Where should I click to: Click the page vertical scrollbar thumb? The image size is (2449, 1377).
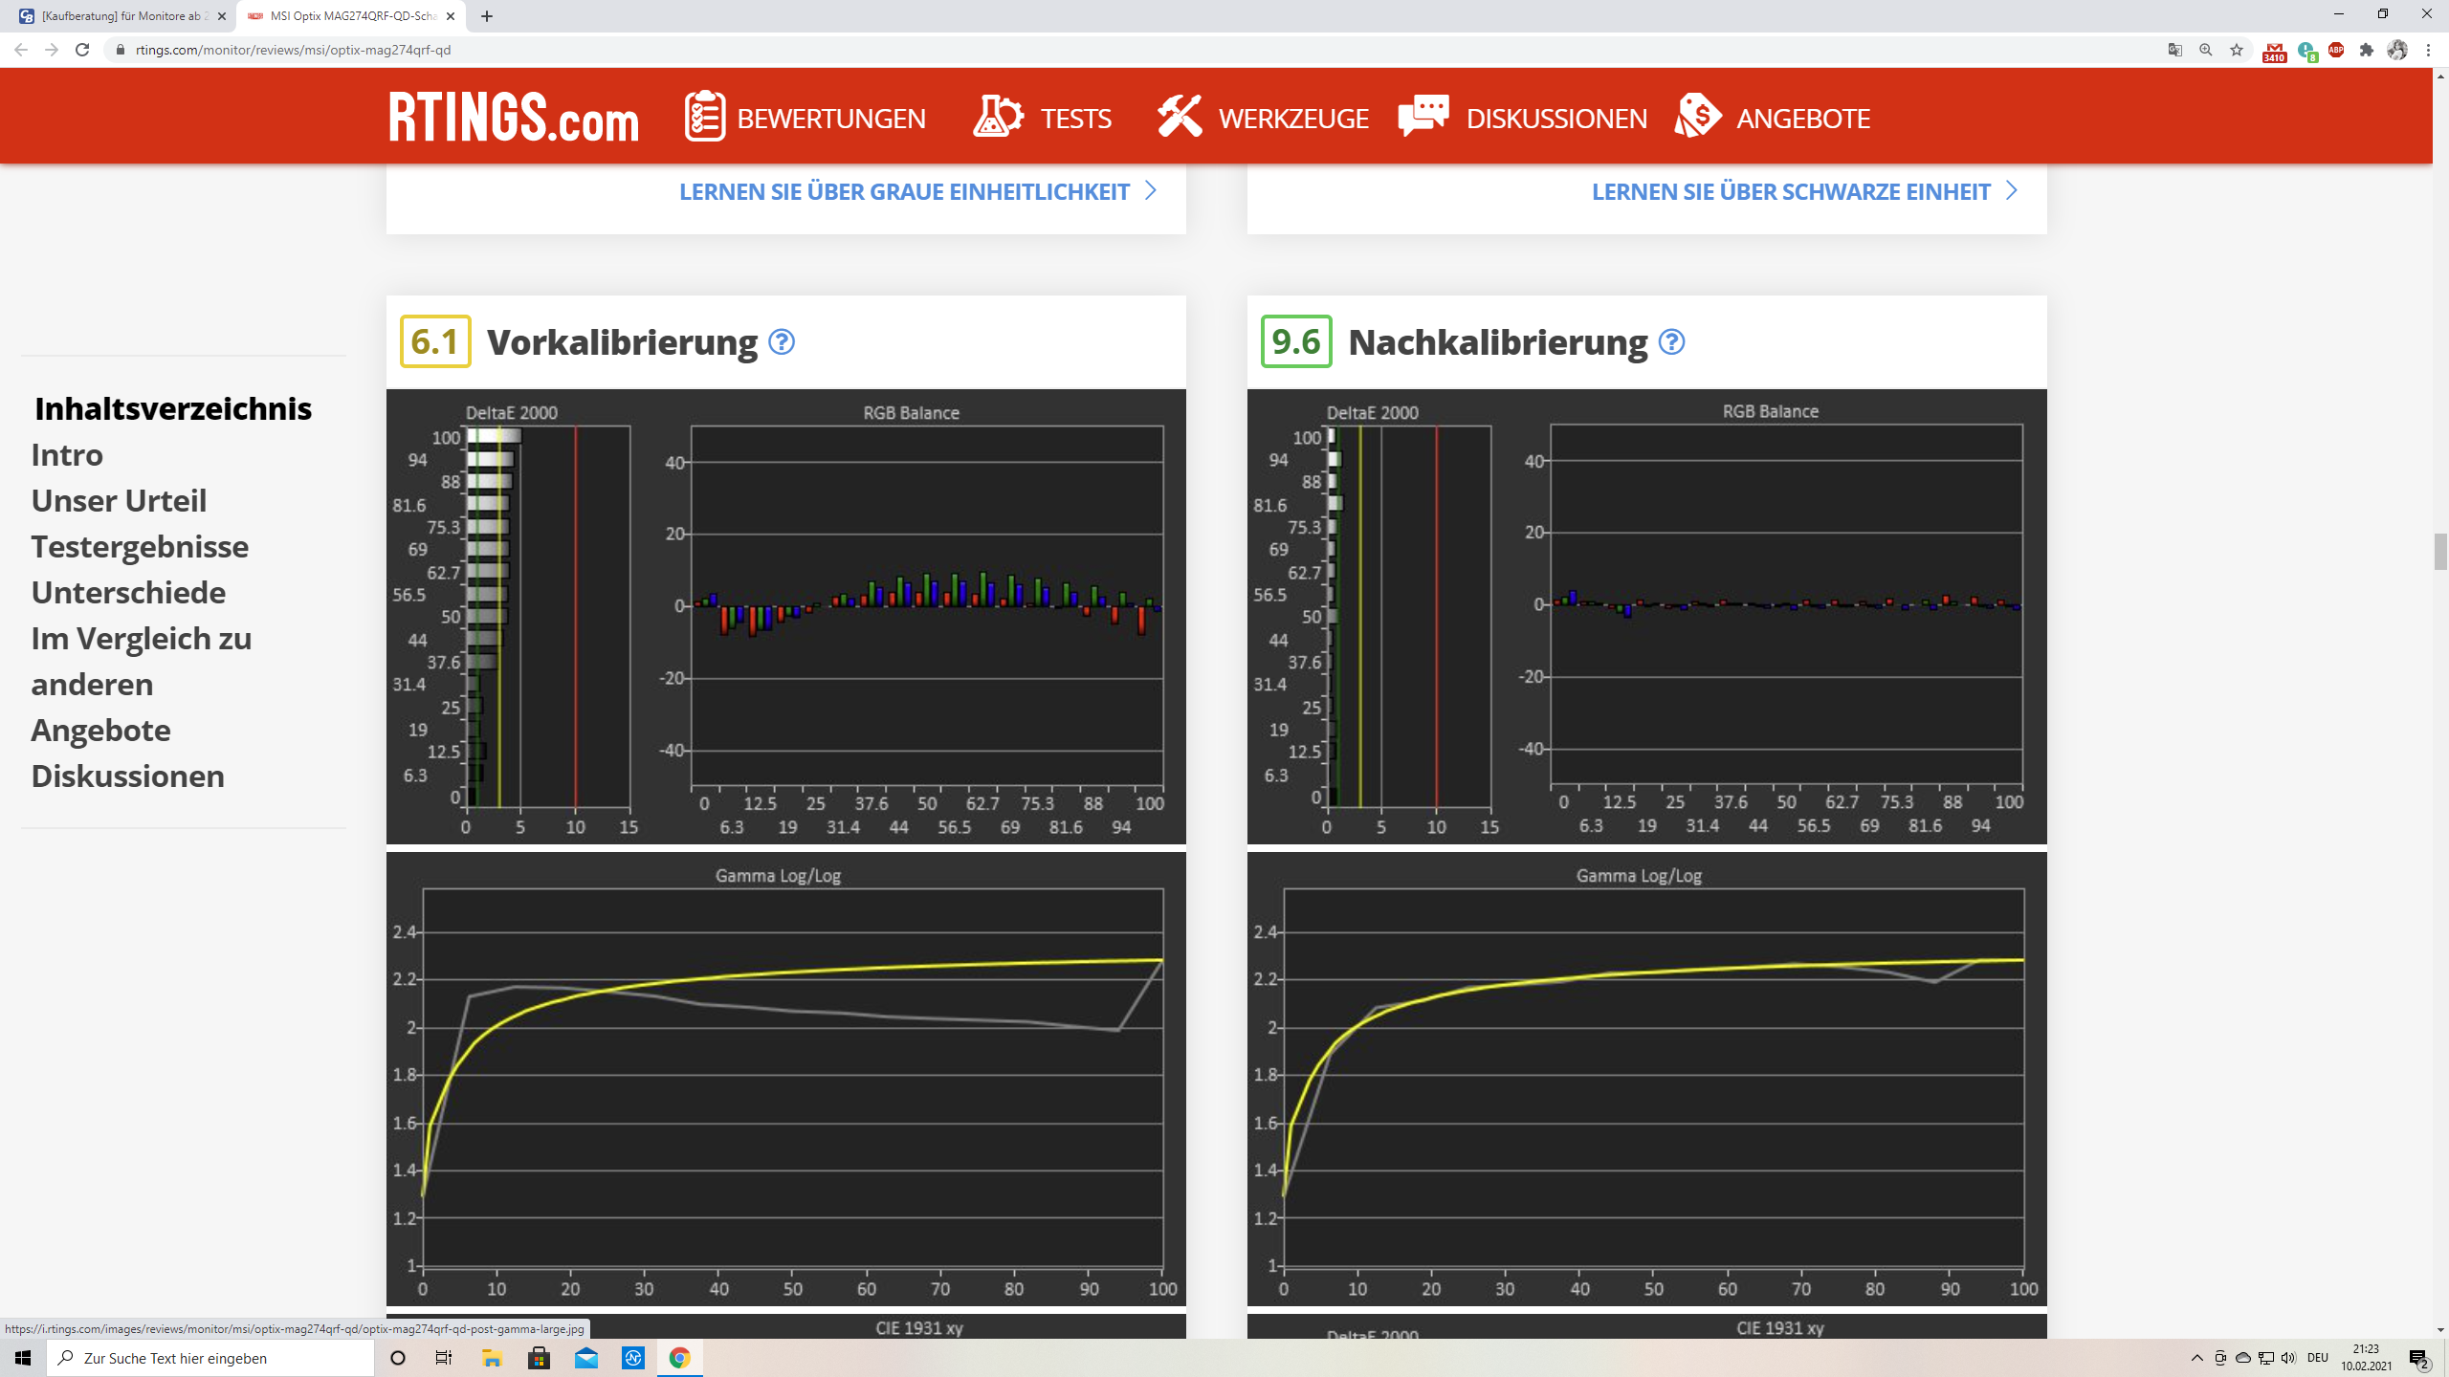coord(2440,552)
